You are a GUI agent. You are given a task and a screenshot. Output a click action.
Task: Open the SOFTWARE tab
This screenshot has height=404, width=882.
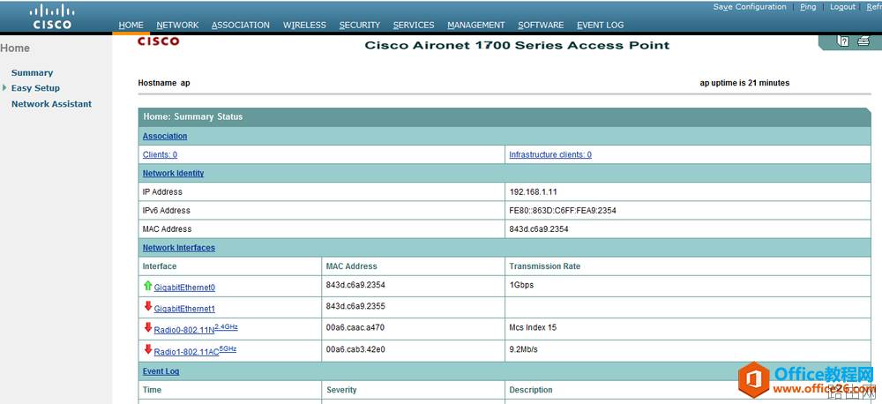[x=541, y=25]
